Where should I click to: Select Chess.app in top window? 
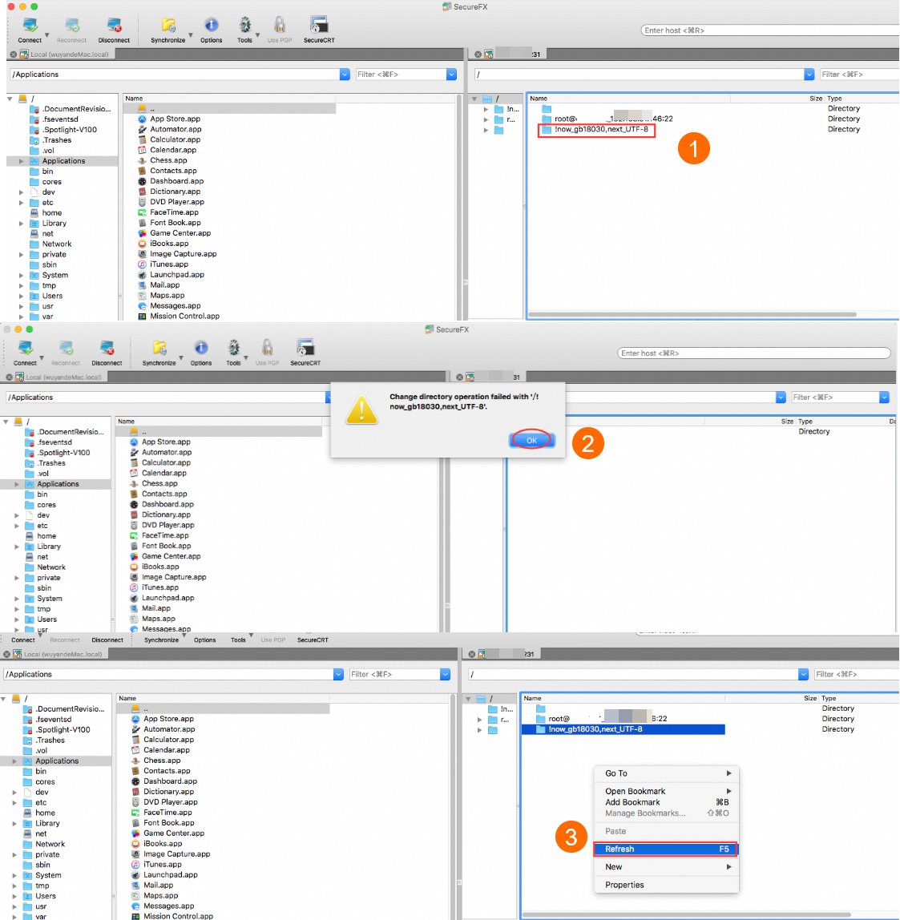(168, 160)
